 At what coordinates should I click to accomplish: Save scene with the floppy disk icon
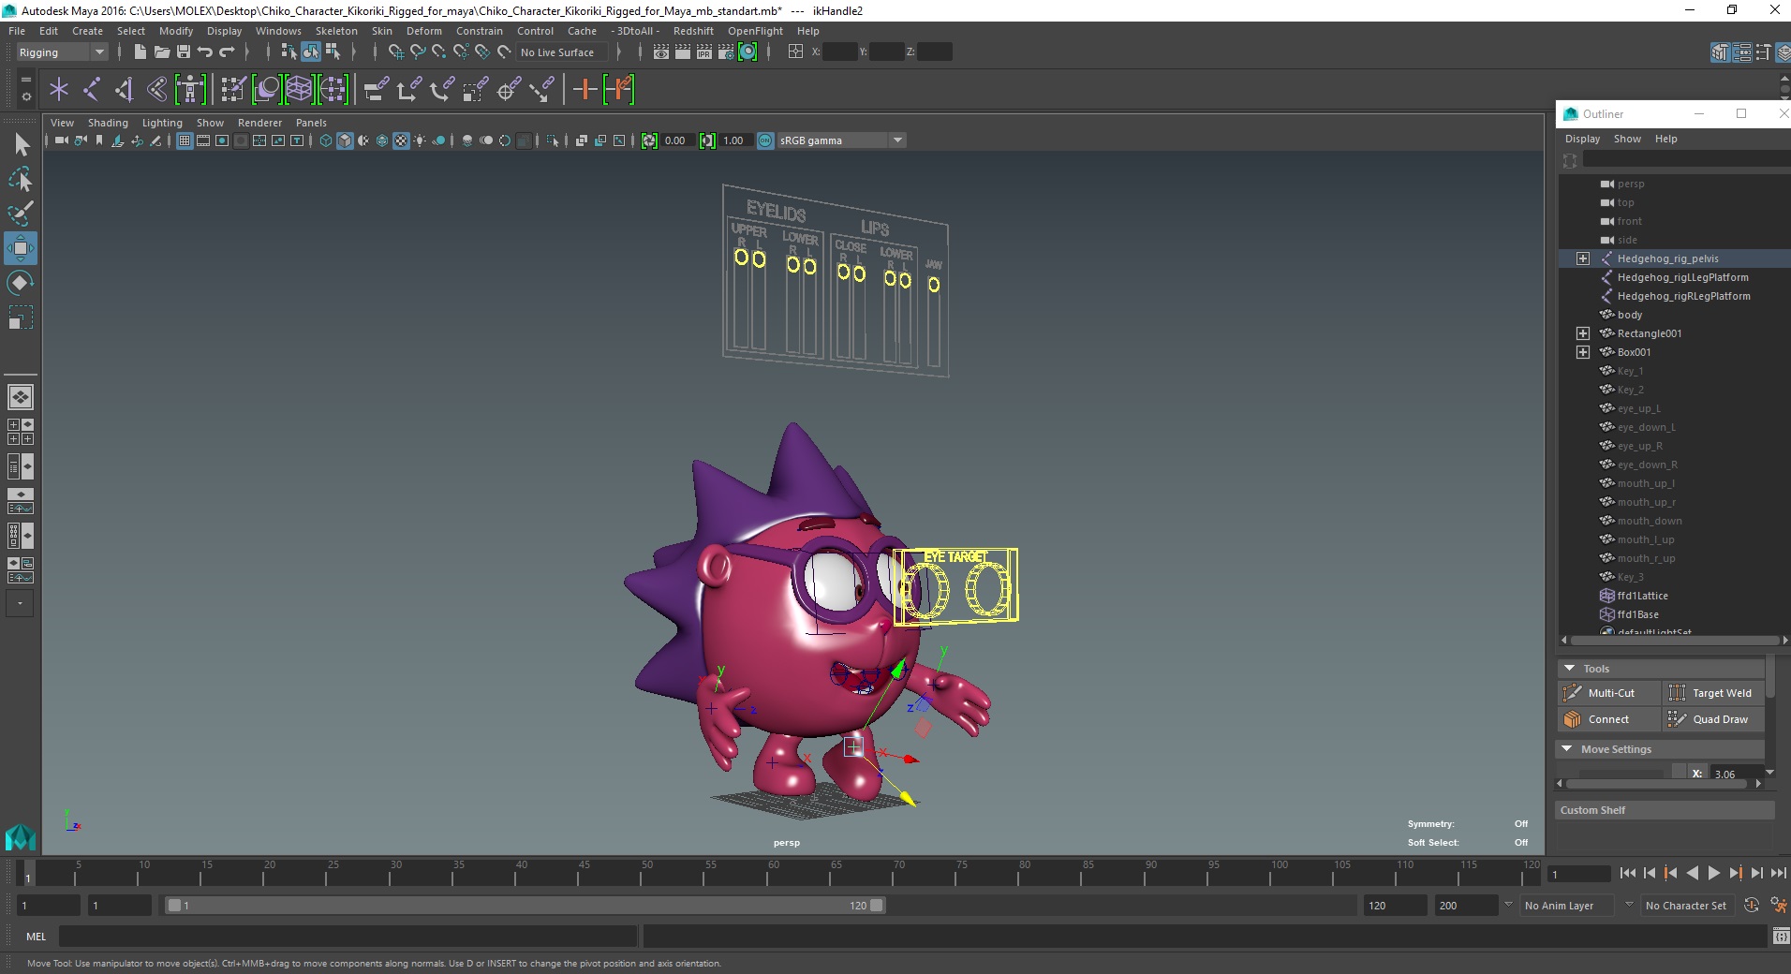click(x=184, y=52)
